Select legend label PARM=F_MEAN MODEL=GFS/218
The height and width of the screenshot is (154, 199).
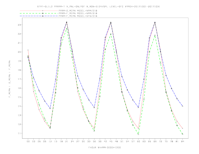[x=78, y=16]
